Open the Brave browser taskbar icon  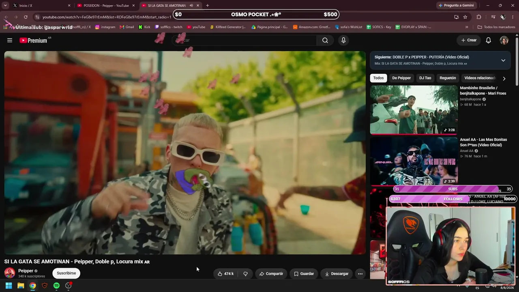point(45,286)
